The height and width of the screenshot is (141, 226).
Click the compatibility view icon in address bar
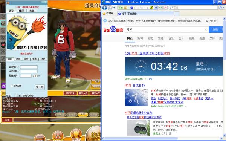[x=151, y=8]
